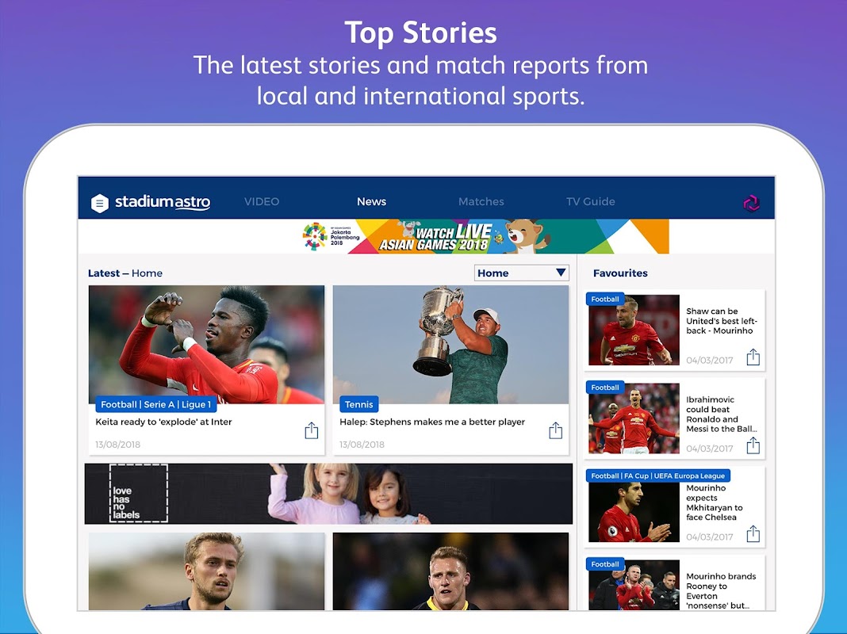This screenshot has height=634, width=847.
Task: Open the golfer lifting trophy article image
Action: 450,344
